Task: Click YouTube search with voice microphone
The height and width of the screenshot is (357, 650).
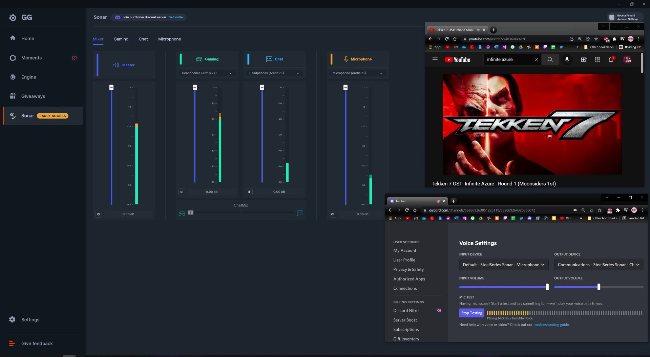Action: pos(567,60)
